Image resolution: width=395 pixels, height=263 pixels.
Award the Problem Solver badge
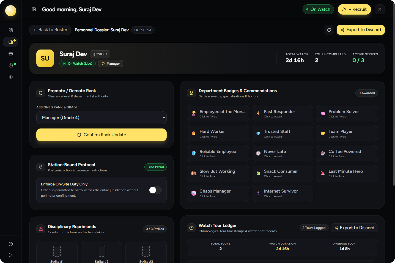tap(347, 114)
